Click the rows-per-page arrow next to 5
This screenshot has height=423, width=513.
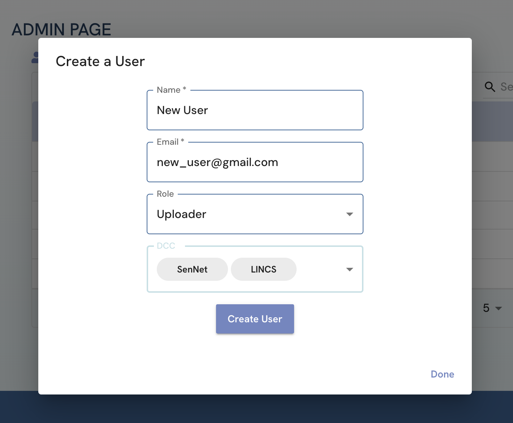click(499, 308)
